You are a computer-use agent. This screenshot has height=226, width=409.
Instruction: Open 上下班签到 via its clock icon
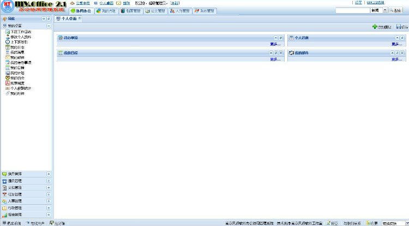[x=7, y=42]
